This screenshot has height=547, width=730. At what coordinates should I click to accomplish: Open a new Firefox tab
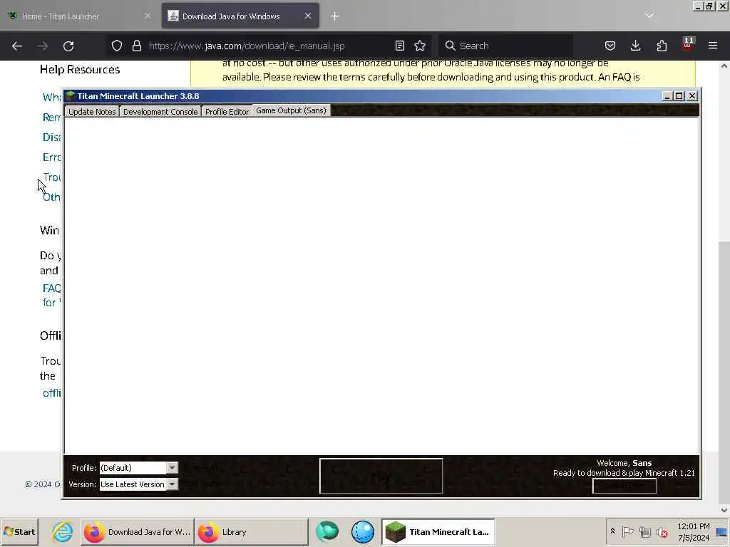[335, 16]
